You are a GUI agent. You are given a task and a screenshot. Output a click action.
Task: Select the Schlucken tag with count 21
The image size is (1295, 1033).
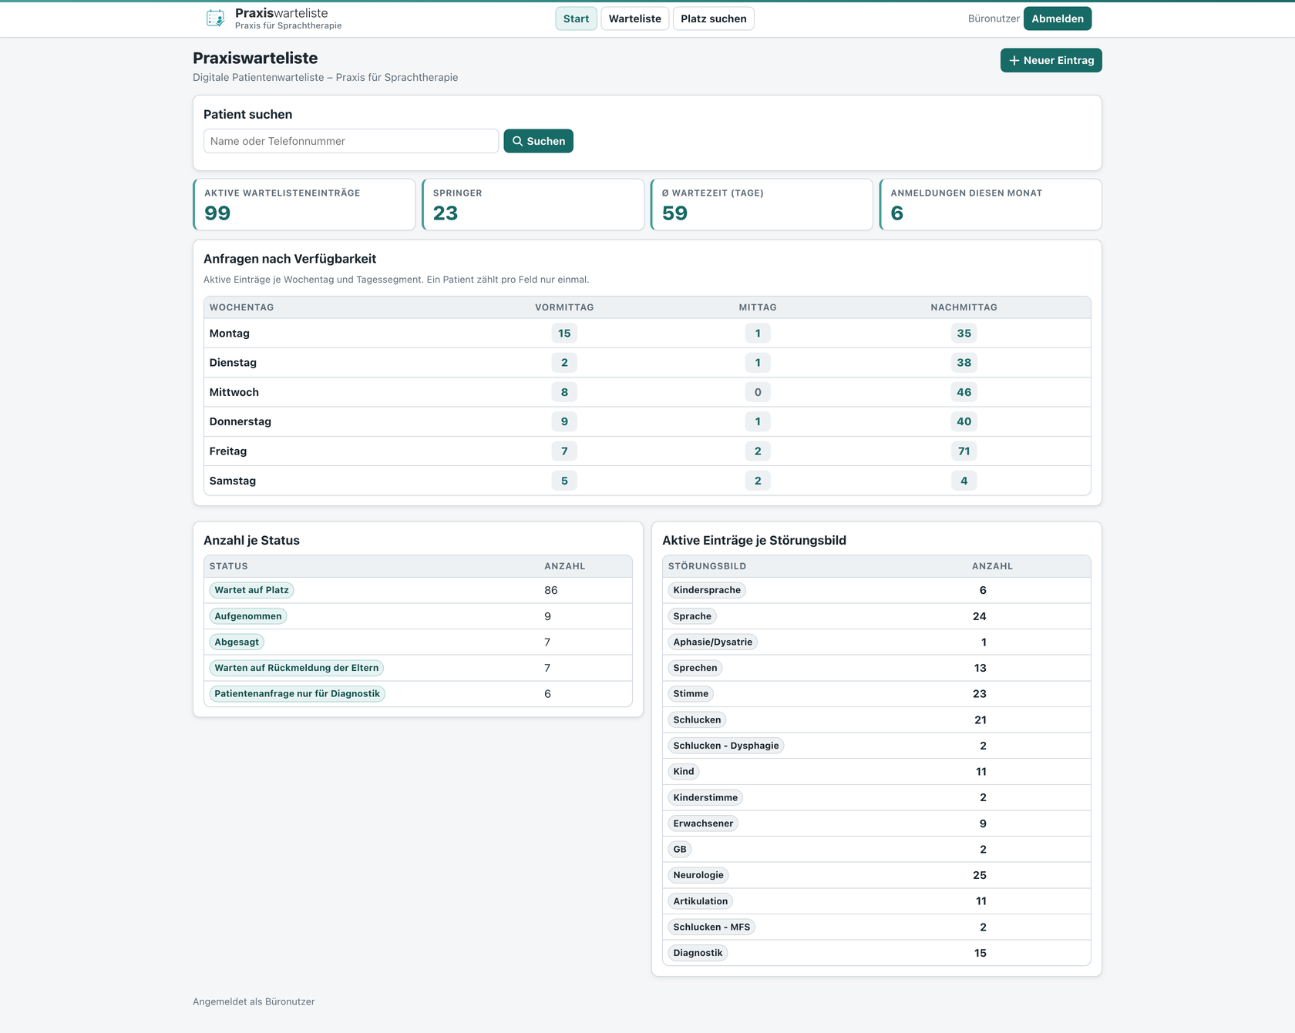(698, 720)
